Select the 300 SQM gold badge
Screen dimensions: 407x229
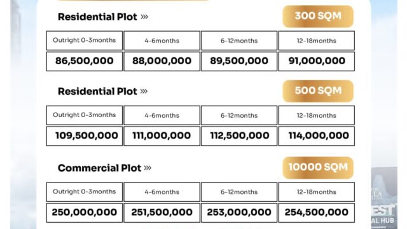318,17
